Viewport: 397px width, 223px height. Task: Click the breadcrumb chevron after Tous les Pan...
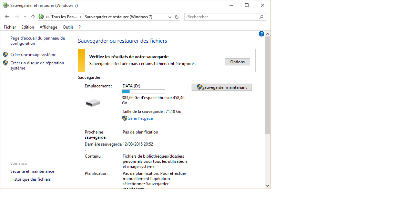(x=81, y=17)
